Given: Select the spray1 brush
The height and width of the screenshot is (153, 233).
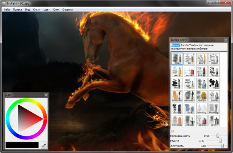Looking at the screenshot, I should coord(214,121).
